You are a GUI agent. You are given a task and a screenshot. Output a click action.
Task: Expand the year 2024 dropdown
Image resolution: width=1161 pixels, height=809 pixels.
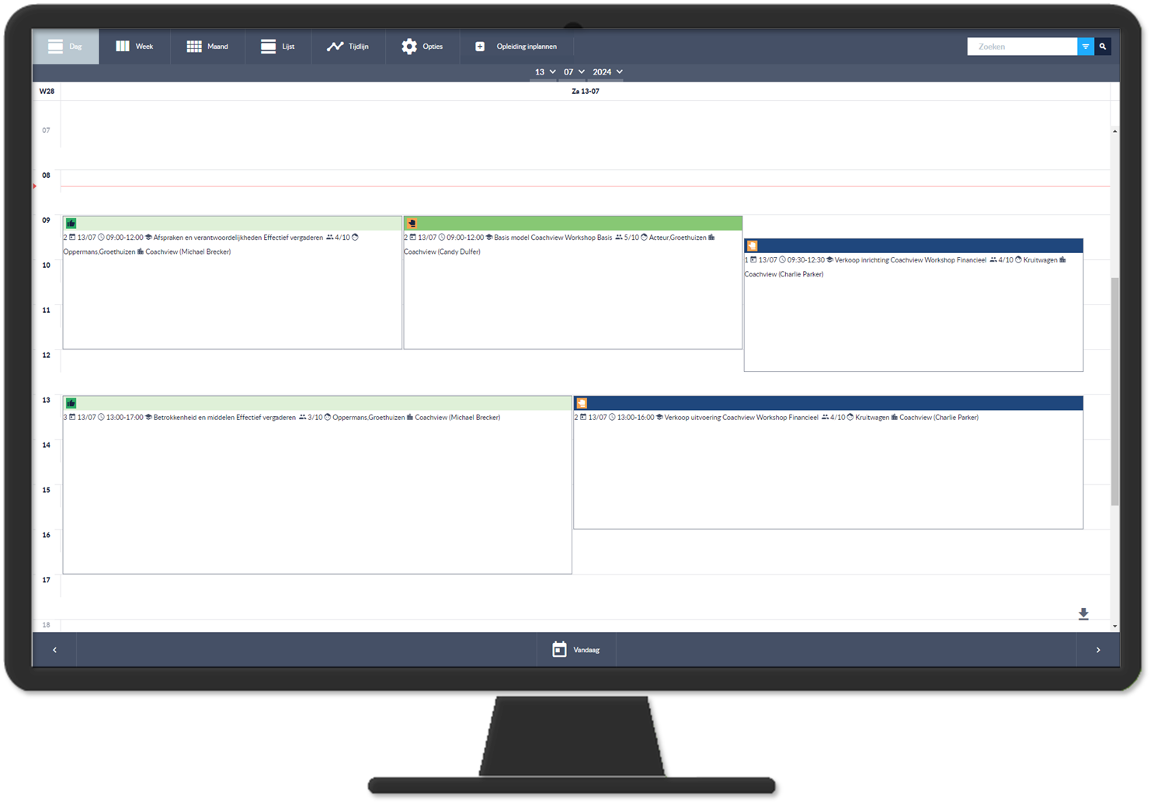pos(607,72)
